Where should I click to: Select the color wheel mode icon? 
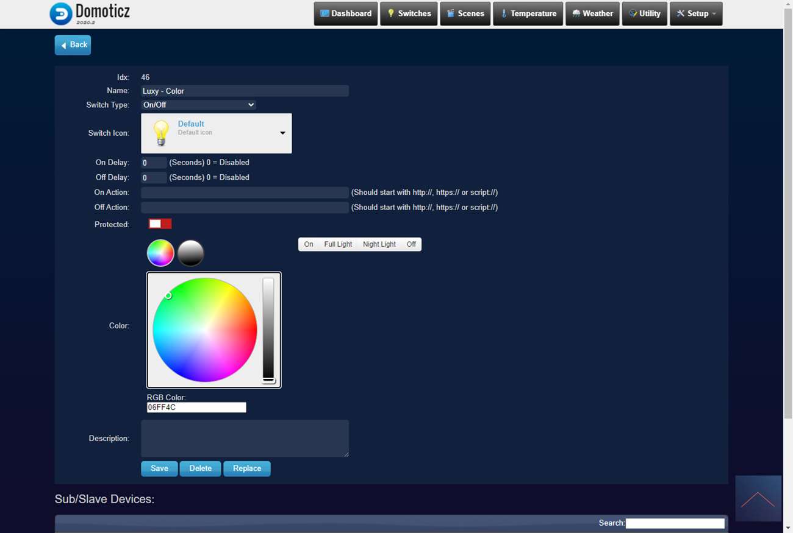pos(160,253)
